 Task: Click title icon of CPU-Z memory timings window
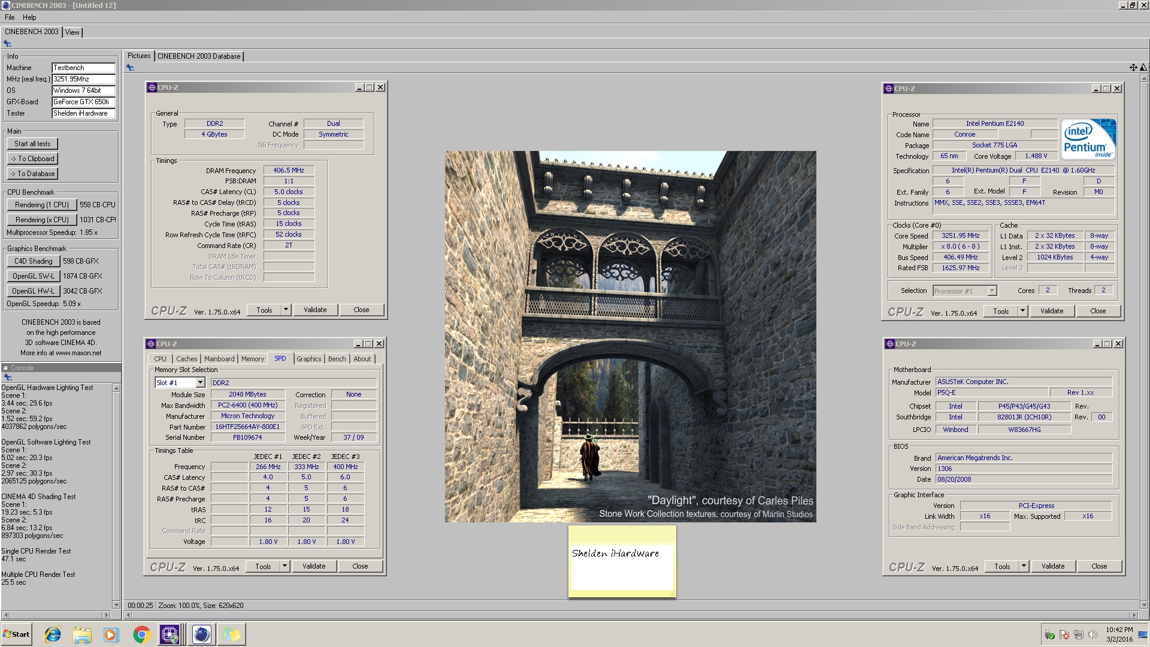[152, 87]
